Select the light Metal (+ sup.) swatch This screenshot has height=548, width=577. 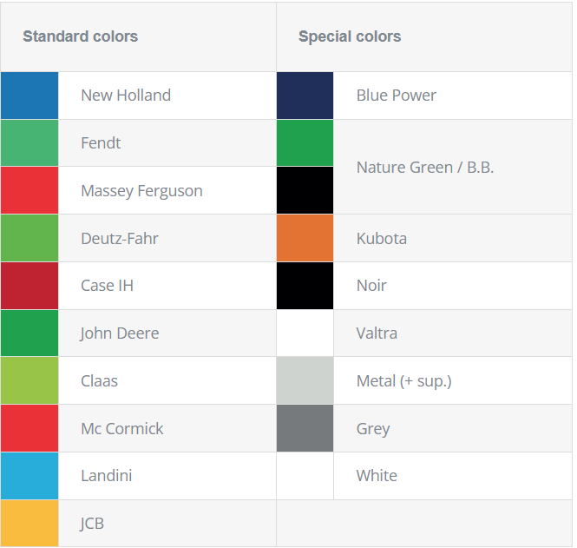pyautogui.click(x=305, y=380)
